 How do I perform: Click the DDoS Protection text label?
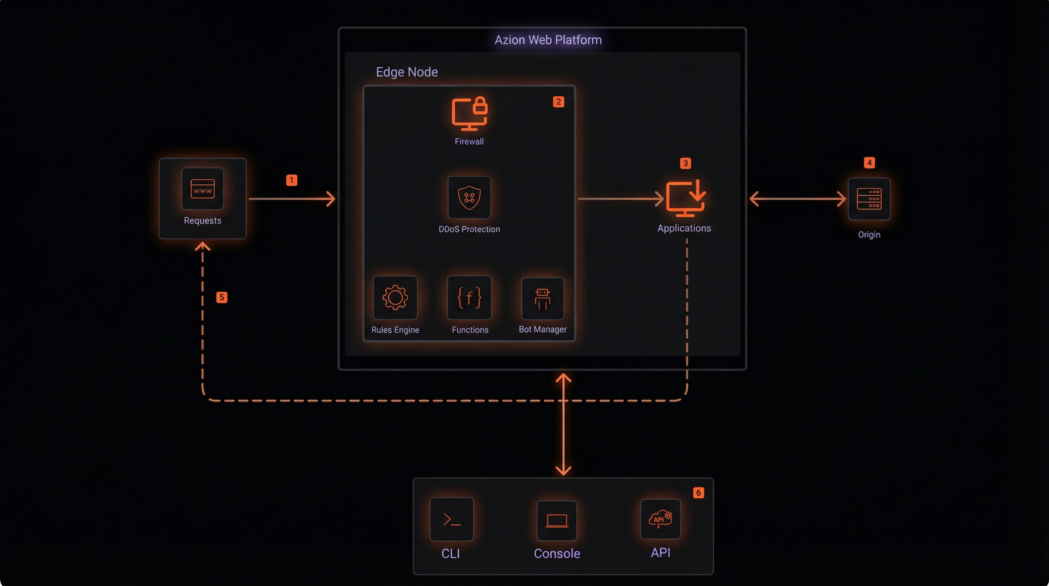coord(469,229)
